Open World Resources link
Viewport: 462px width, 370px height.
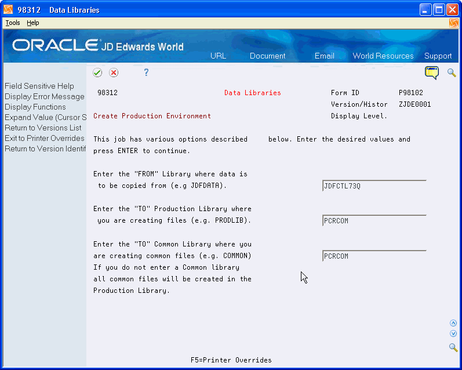(383, 56)
